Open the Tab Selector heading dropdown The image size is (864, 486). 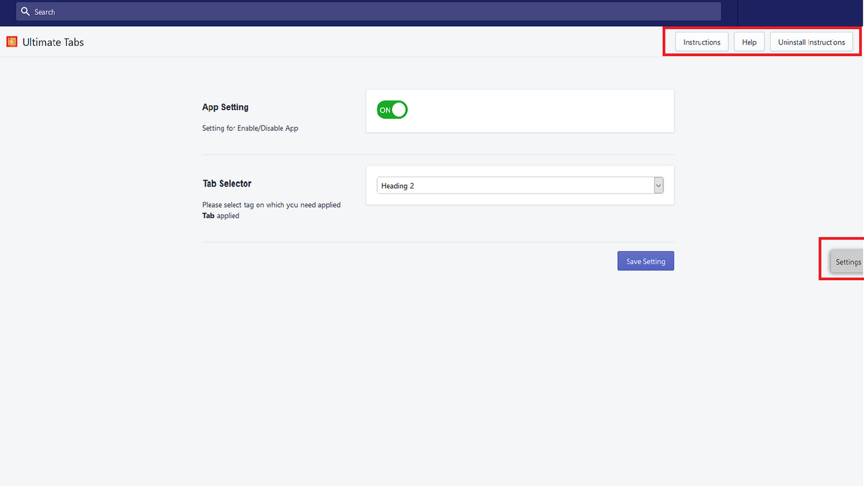point(520,185)
